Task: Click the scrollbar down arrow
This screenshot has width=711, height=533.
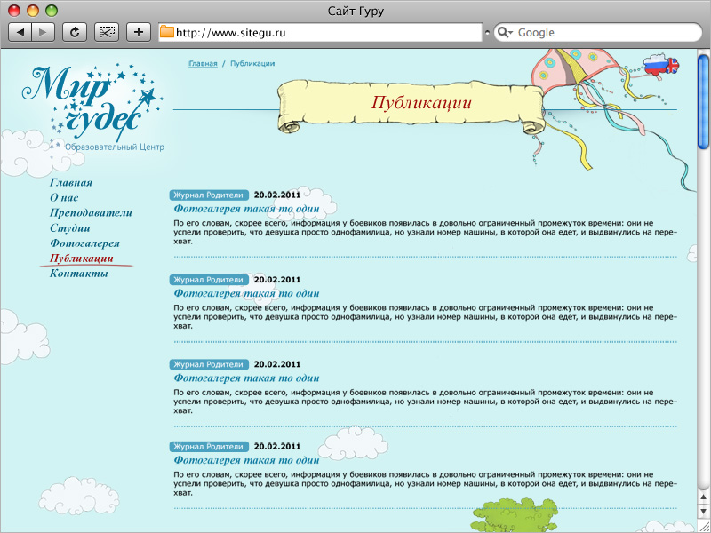Action: point(704,512)
